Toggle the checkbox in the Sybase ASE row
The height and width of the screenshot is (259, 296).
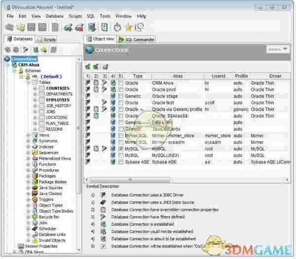pos(121,162)
